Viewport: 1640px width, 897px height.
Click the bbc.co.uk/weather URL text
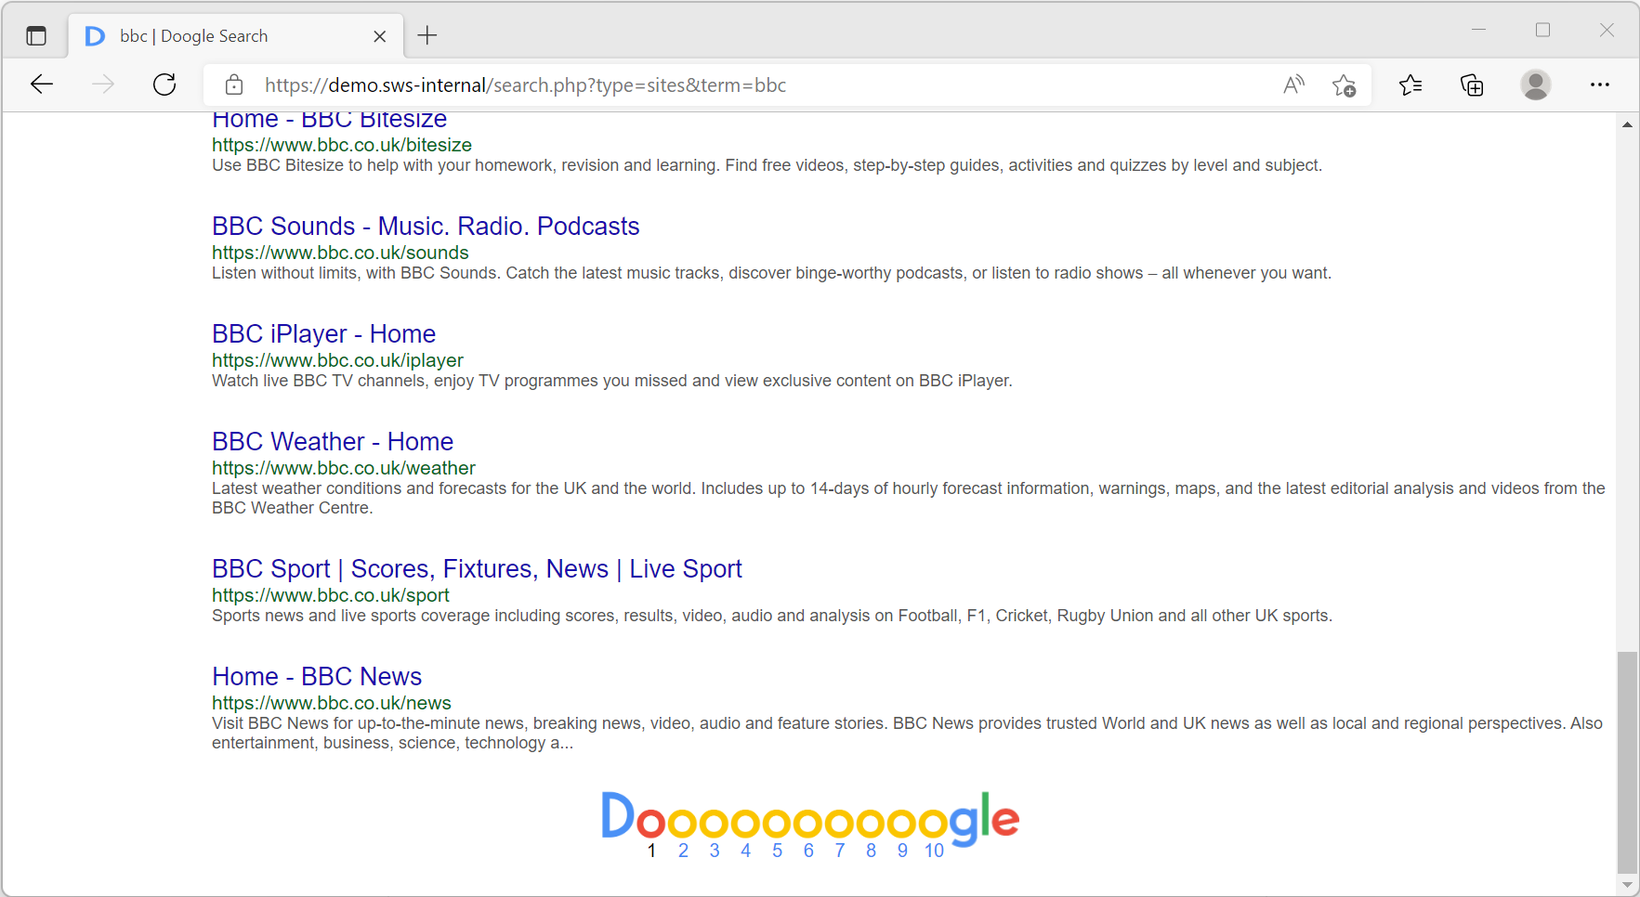tap(344, 468)
